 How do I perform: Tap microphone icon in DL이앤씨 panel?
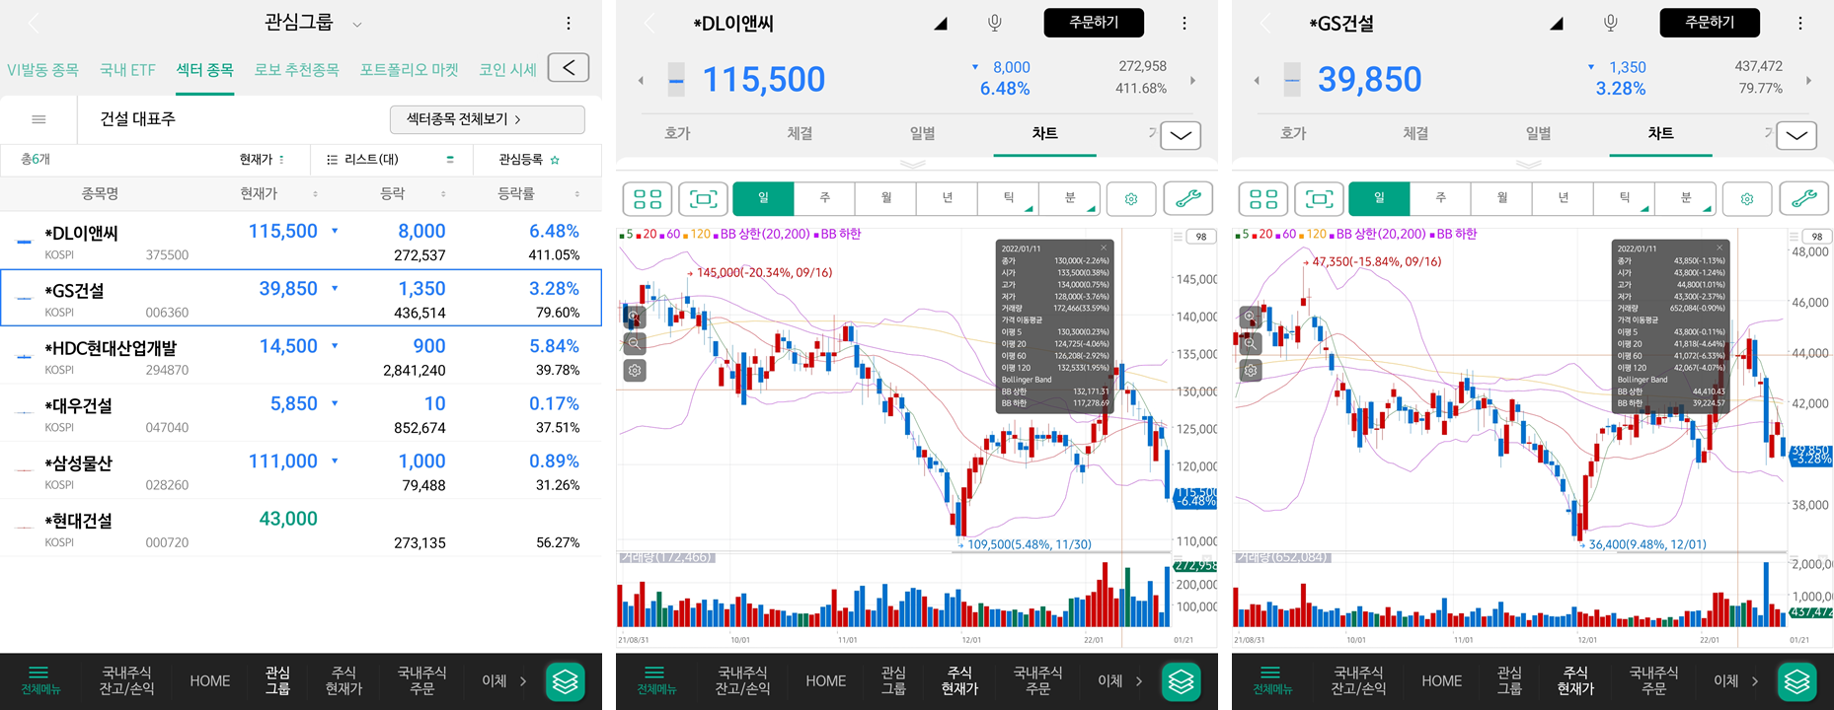click(995, 23)
